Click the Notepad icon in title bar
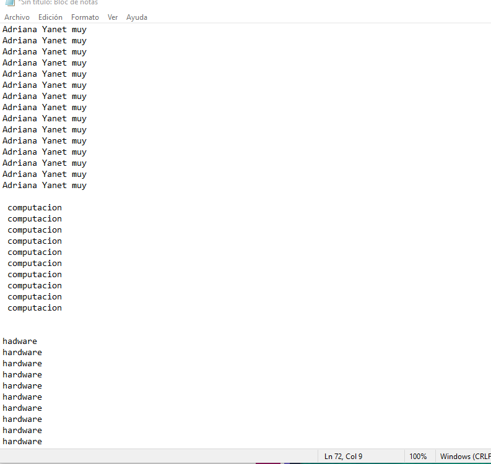The height and width of the screenshot is (464, 491). (x=10, y=2)
